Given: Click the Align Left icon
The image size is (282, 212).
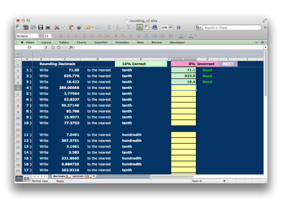Looking at the screenshot, I should point(85,36).
